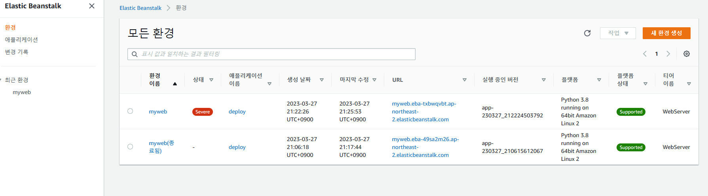Click last modified 2023-03-27 21:25:53

[x=355, y=111]
